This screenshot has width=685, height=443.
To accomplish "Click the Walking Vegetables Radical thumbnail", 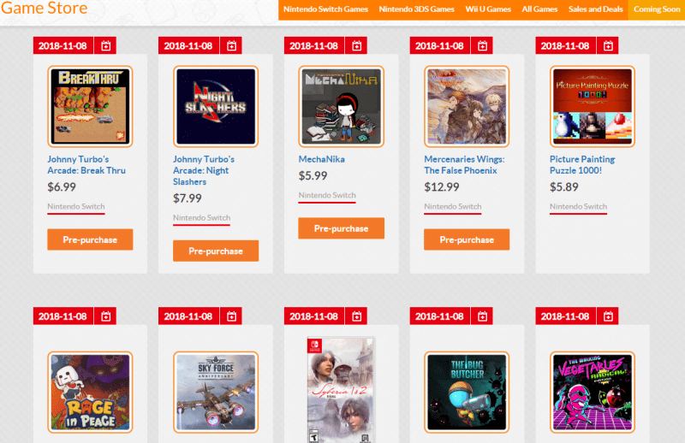I will tap(592, 393).
